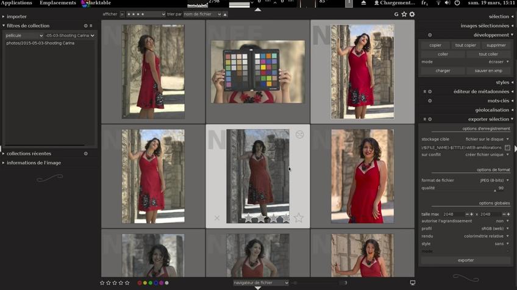Toggle the purple color label
517x290 pixels.
click(x=161, y=283)
